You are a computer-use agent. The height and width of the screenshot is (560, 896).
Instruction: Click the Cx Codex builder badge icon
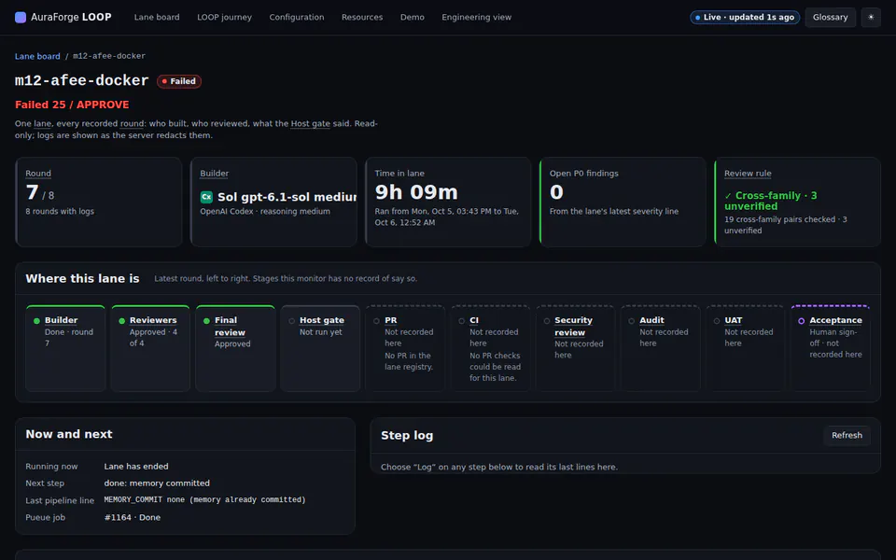(206, 197)
